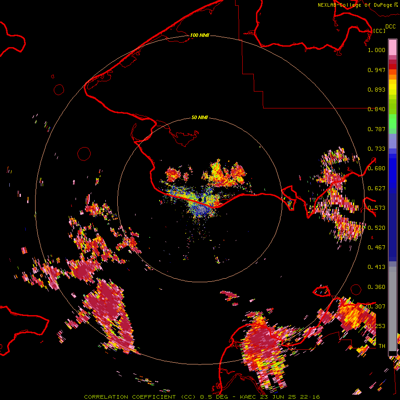400x400 pixels.
Task: Select the 0.520 scale value
Action: tap(376, 228)
